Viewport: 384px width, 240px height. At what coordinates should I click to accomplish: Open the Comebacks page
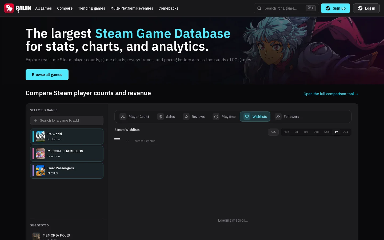pos(168,8)
